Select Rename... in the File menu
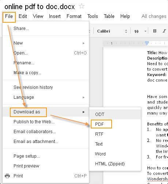 pyautogui.click(x=46, y=63)
